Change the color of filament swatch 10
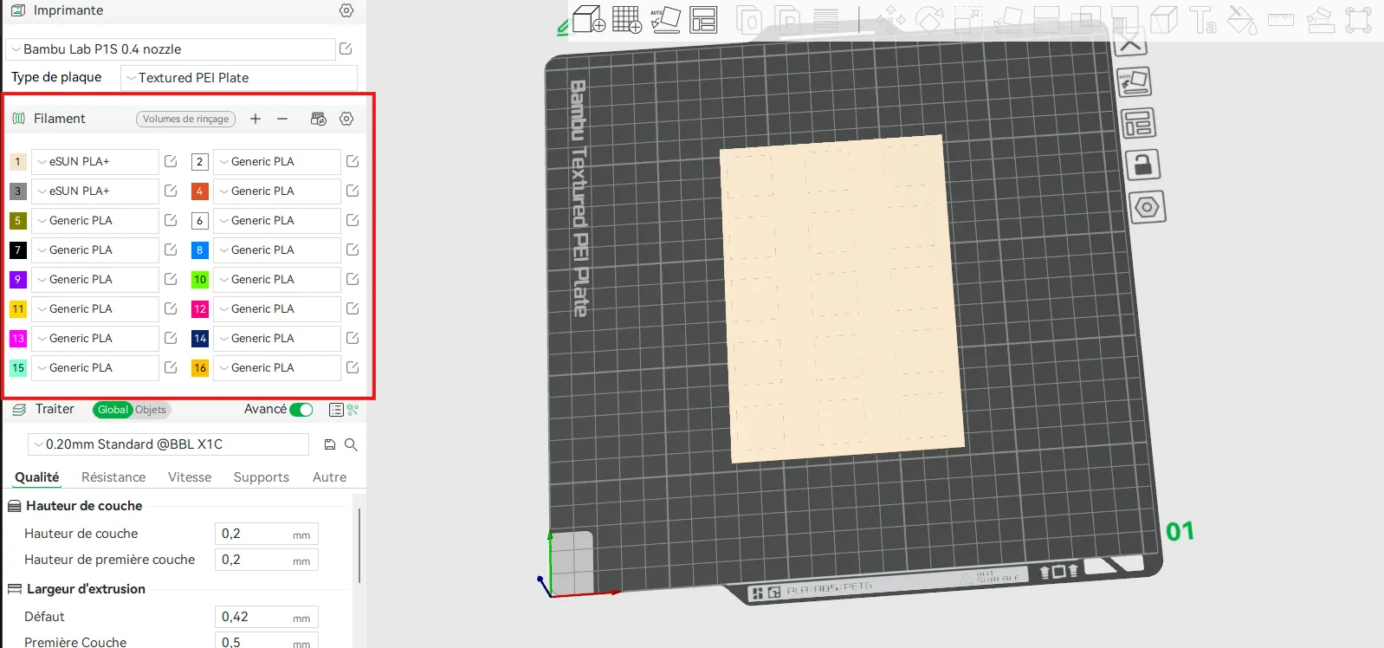The height and width of the screenshot is (648, 1384). point(200,279)
